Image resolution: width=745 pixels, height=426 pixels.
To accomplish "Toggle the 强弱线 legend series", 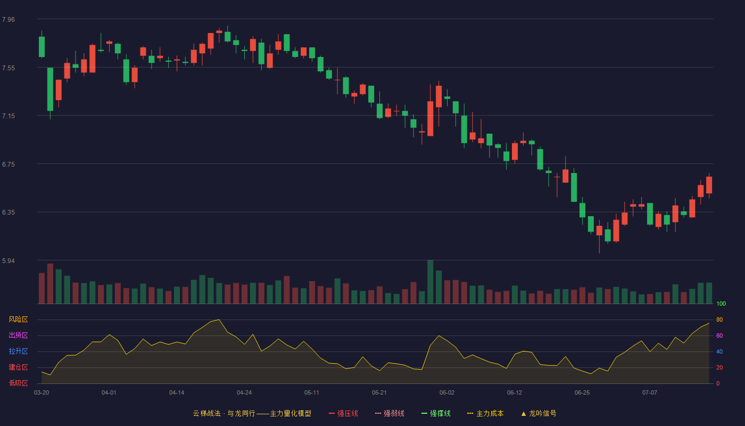I will click(x=390, y=413).
